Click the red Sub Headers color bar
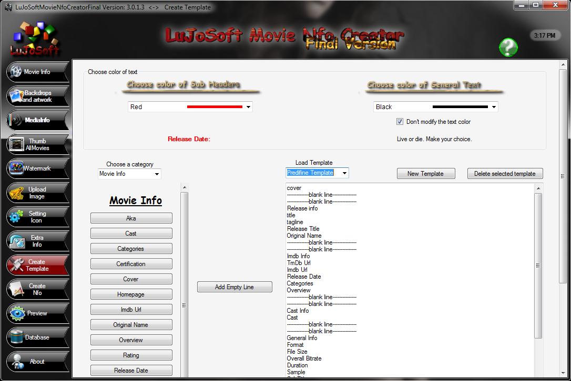This screenshot has height=381, width=571. pos(215,107)
